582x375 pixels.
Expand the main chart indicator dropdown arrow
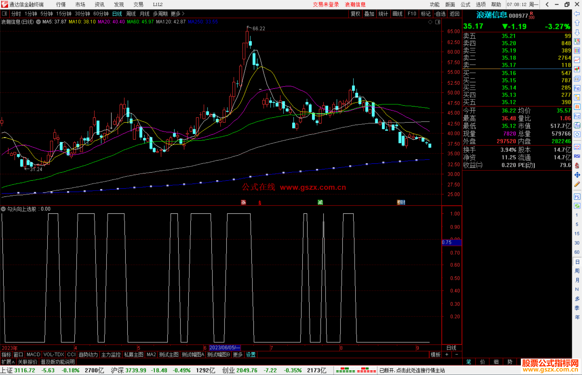(39, 22)
